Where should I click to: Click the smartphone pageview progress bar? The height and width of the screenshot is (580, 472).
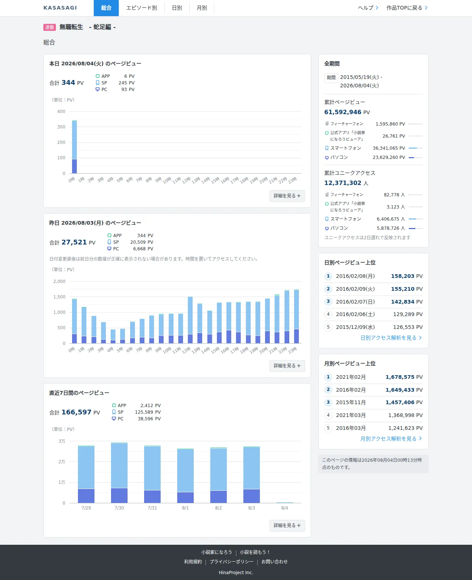click(416, 148)
